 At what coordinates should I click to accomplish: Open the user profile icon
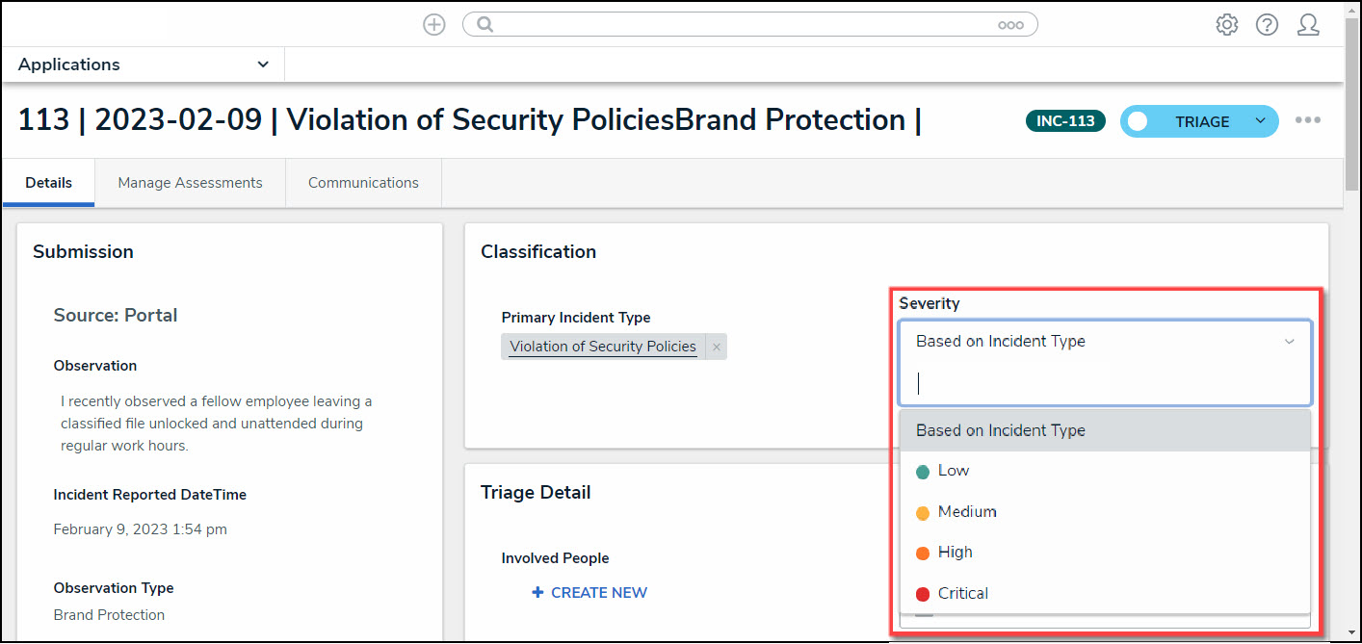1307,25
